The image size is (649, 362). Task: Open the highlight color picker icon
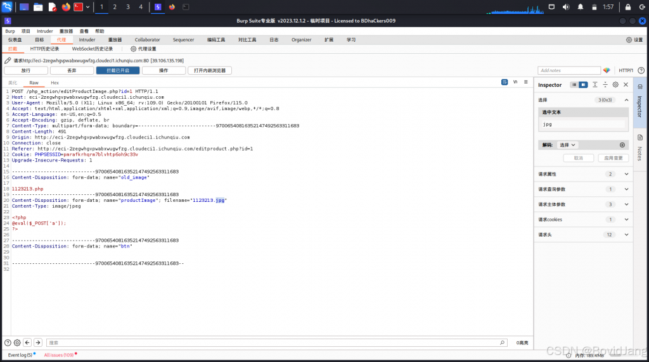click(x=607, y=70)
